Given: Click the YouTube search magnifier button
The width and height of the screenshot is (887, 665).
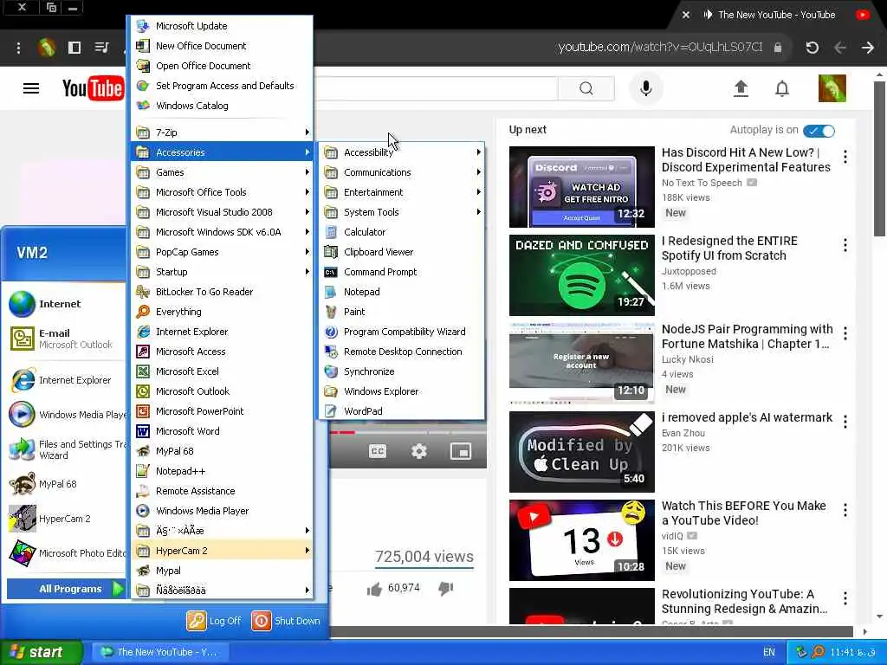Looking at the screenshot, I should click(586, 89).
